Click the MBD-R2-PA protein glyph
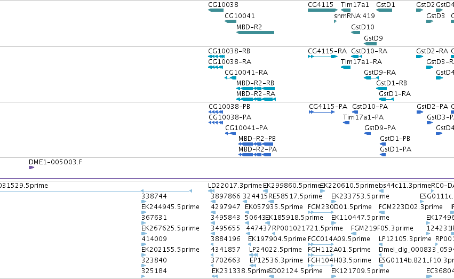The width and height of the screenshot is (454, 279). pos(254,155)
